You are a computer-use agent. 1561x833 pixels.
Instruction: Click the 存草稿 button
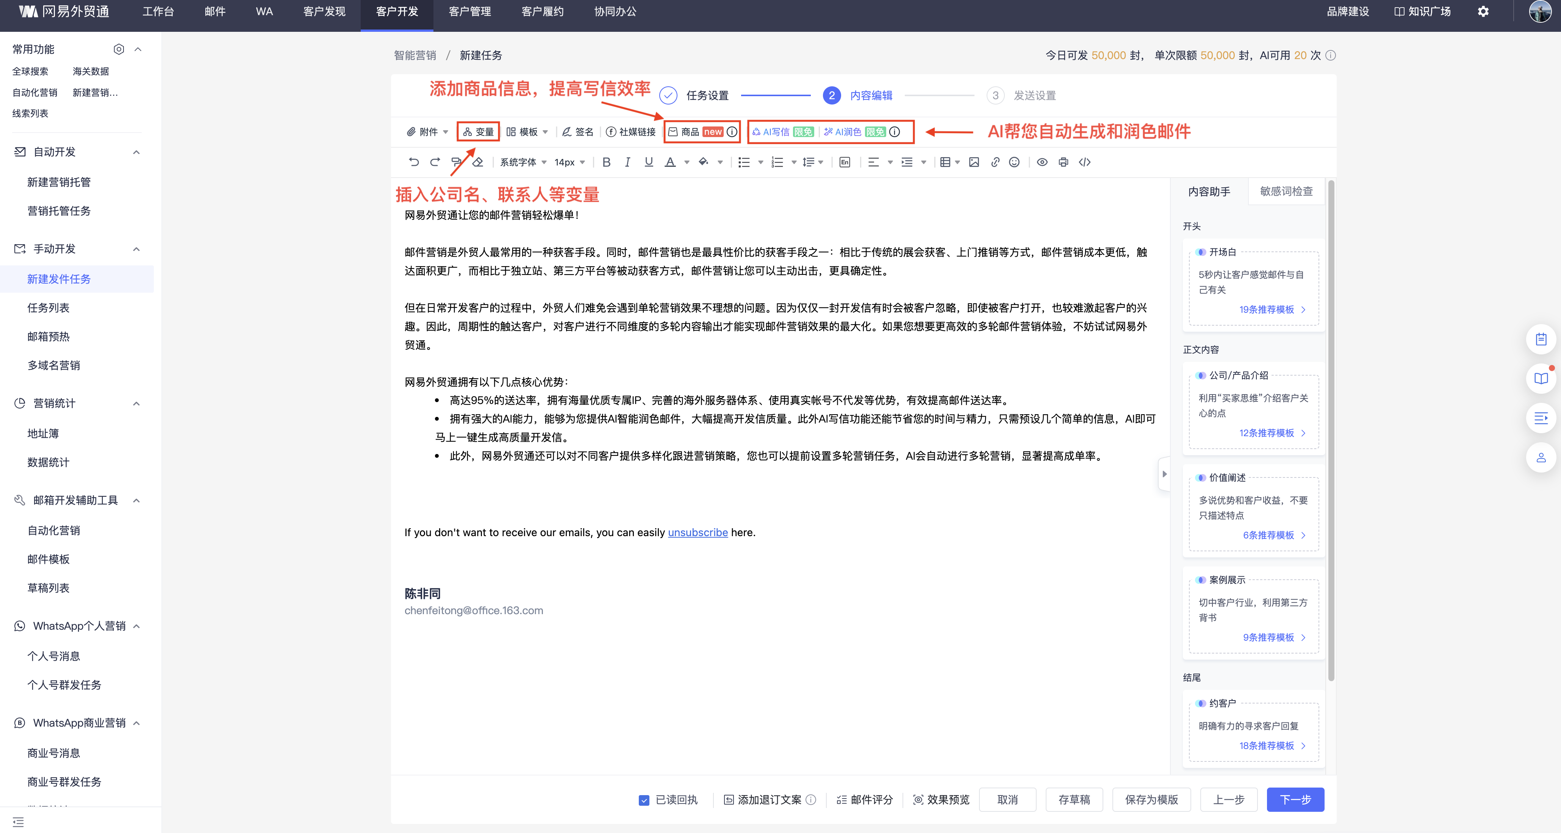(x=1074, y=800)
